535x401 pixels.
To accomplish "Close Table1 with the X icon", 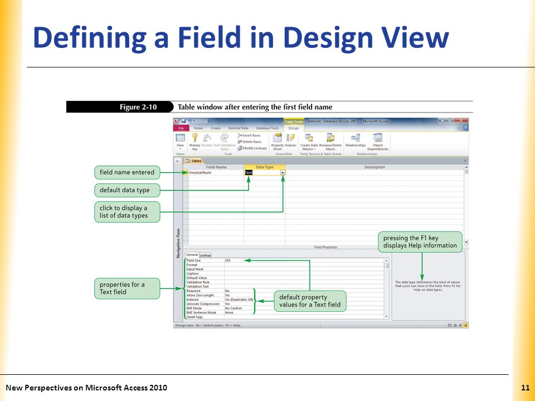I will point(465,161).
